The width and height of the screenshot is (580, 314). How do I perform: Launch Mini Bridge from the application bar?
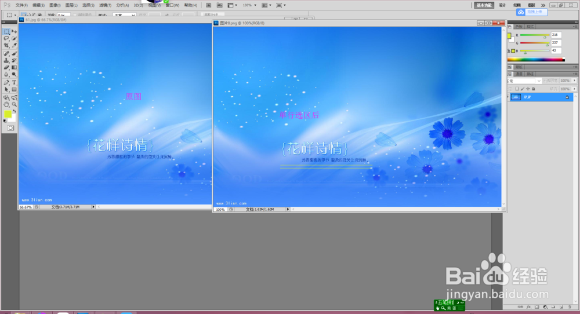coord(219,5)
